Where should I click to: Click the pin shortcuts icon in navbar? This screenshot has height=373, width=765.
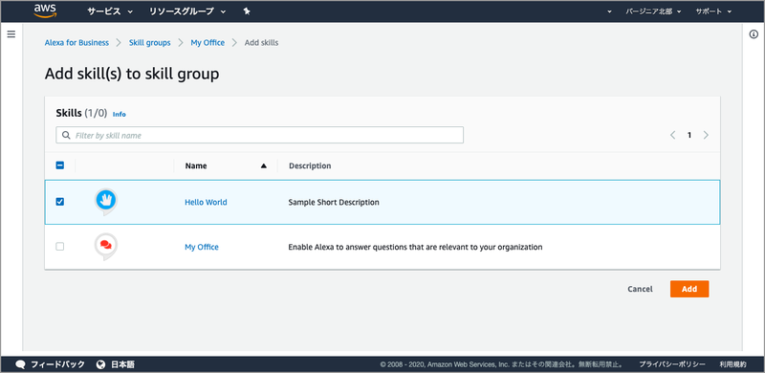(247, 11)
